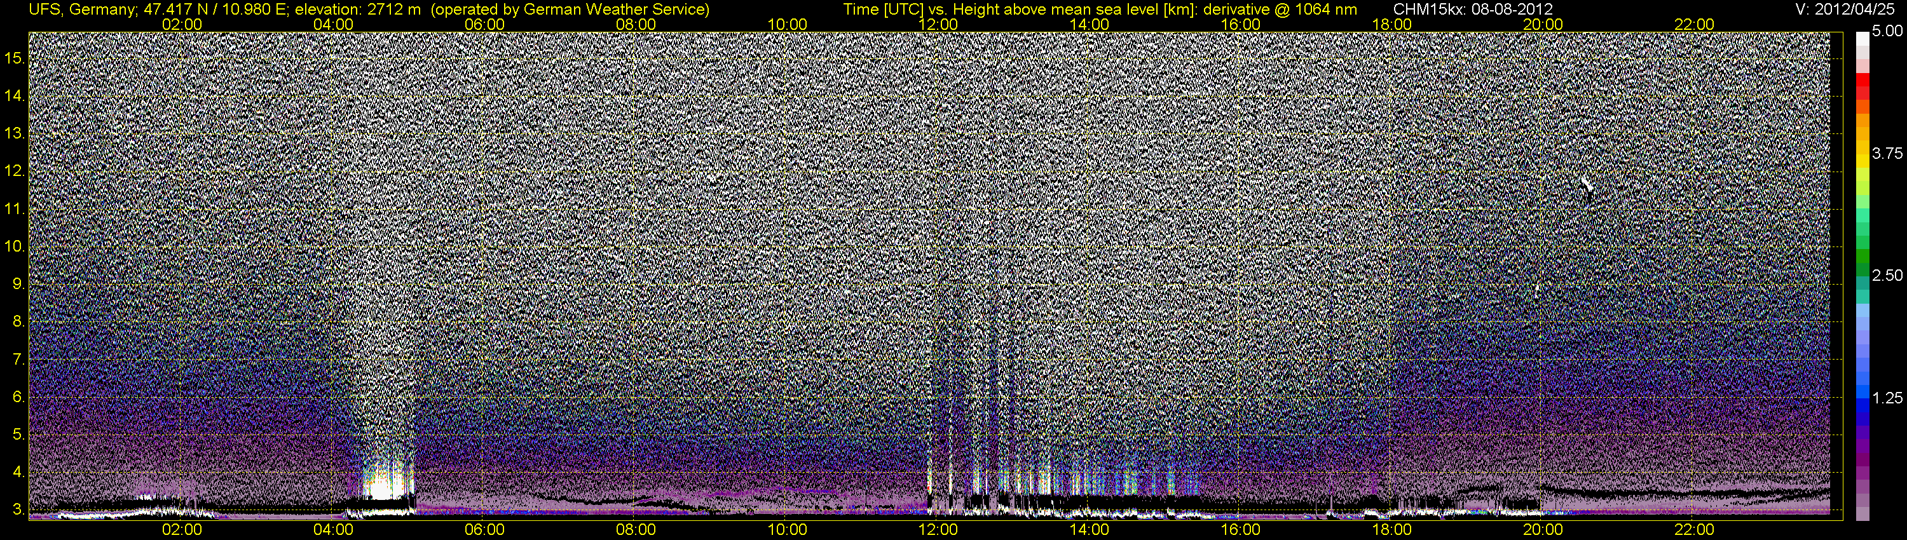The width and height of the screenshot is (1907, 540).
Task: Click the '15.' height axis label
Action: click(x=15, y=58)
